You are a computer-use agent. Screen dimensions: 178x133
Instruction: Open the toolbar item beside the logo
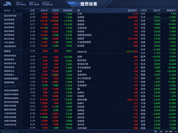coord(21,4)
